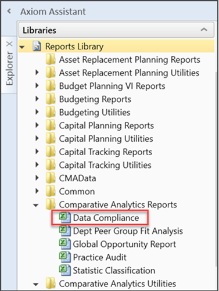Viewport: 219px width, 291px height.
Task: Click folder icon beside Capital Planning Reports
Action: 51,125
